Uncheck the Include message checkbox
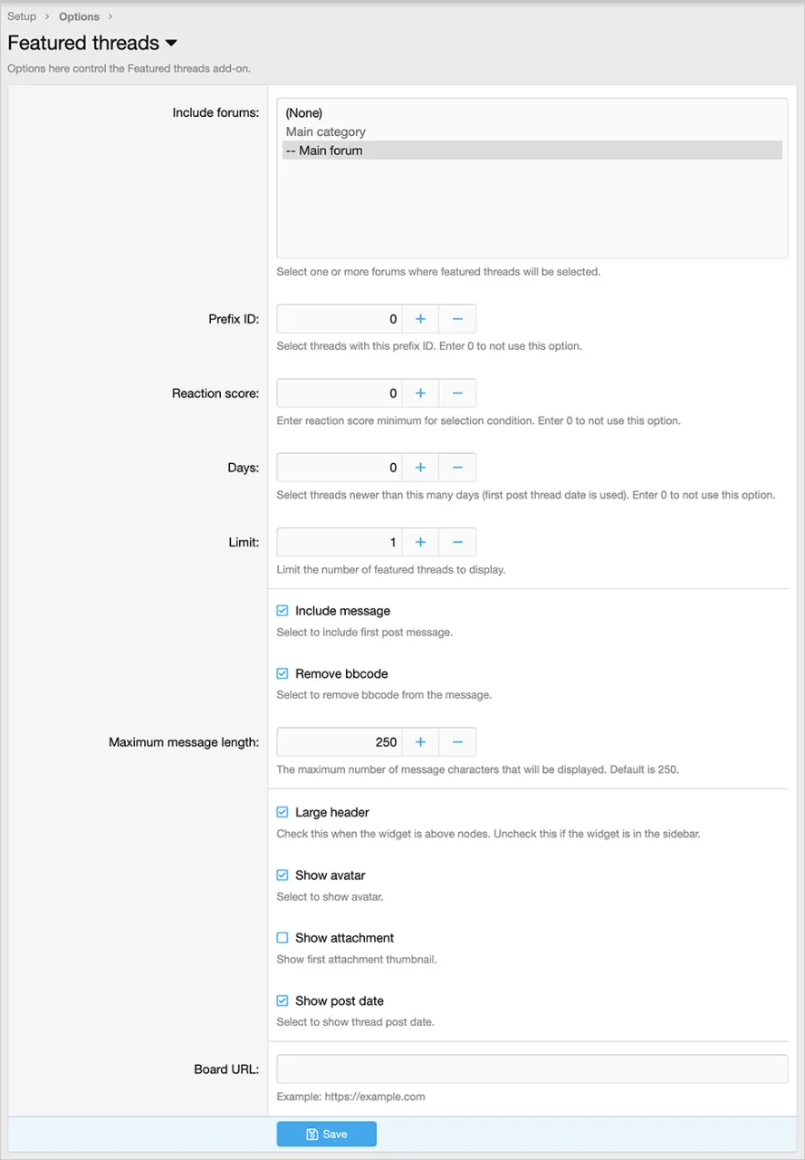805x1160 pixels. click(x=283, y=611)
